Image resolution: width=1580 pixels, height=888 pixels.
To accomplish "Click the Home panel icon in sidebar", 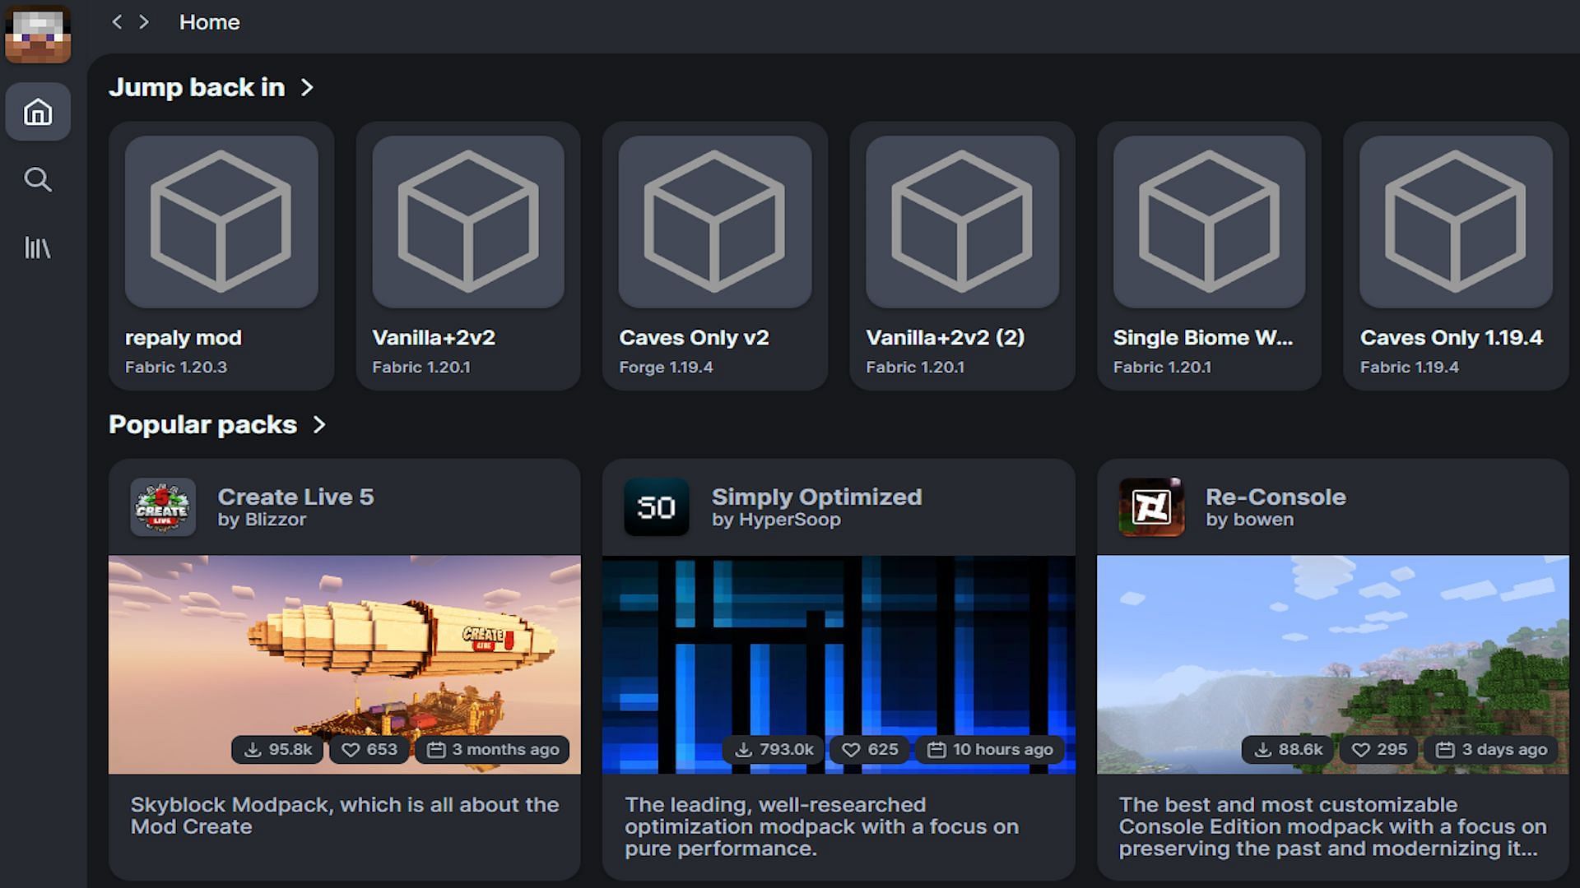I will pyautogui.click(x=39, y=112).
